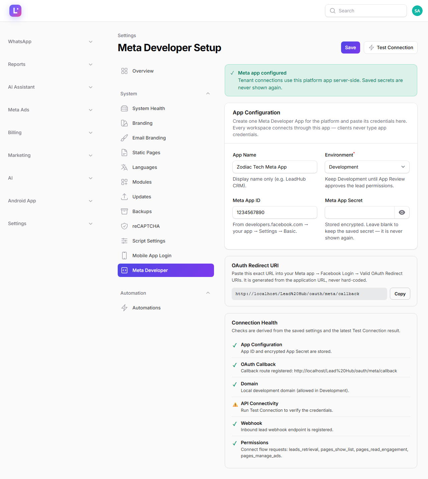Expand the Billing sidebar section
The height and width of the screenshot is (479, 428).
point(50,132)
